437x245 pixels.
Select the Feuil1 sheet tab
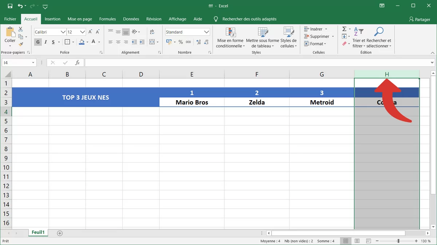[38, 232]
